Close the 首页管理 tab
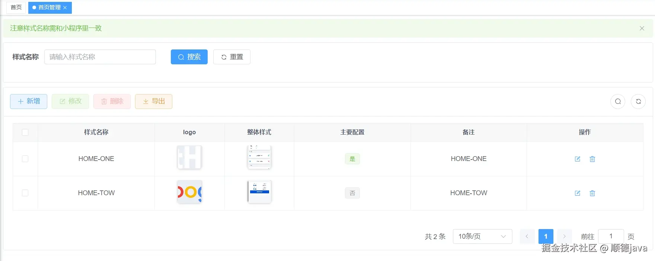Screen dimensions: 655x261 [x=65, y=7]
